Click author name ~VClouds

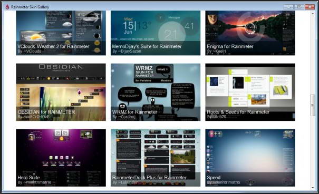click(x=32, y=52)
